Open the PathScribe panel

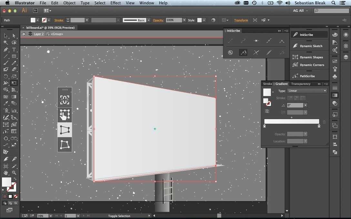click(x=310, y=76)
